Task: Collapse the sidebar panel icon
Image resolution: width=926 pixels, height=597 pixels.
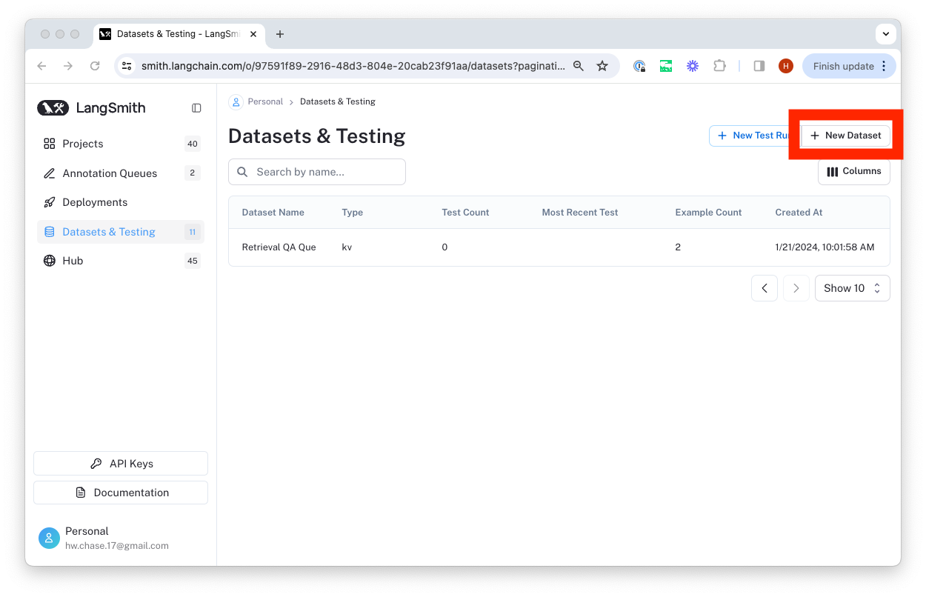Action: (x=196, y=108)
